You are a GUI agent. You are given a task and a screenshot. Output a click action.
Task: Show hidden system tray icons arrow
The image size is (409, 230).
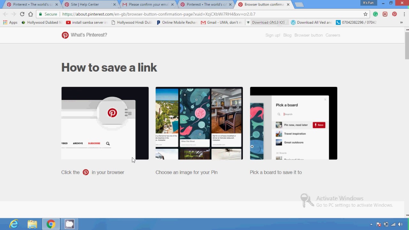[x=371, y=225]
